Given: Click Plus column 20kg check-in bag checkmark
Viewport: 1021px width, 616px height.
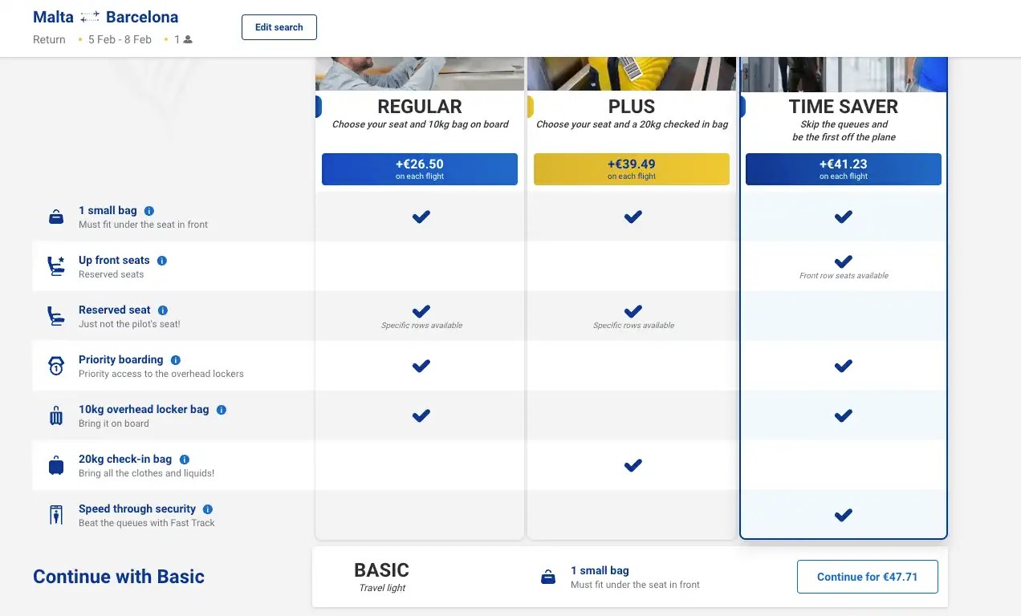Looking at the screenshot, I should 633,465.
